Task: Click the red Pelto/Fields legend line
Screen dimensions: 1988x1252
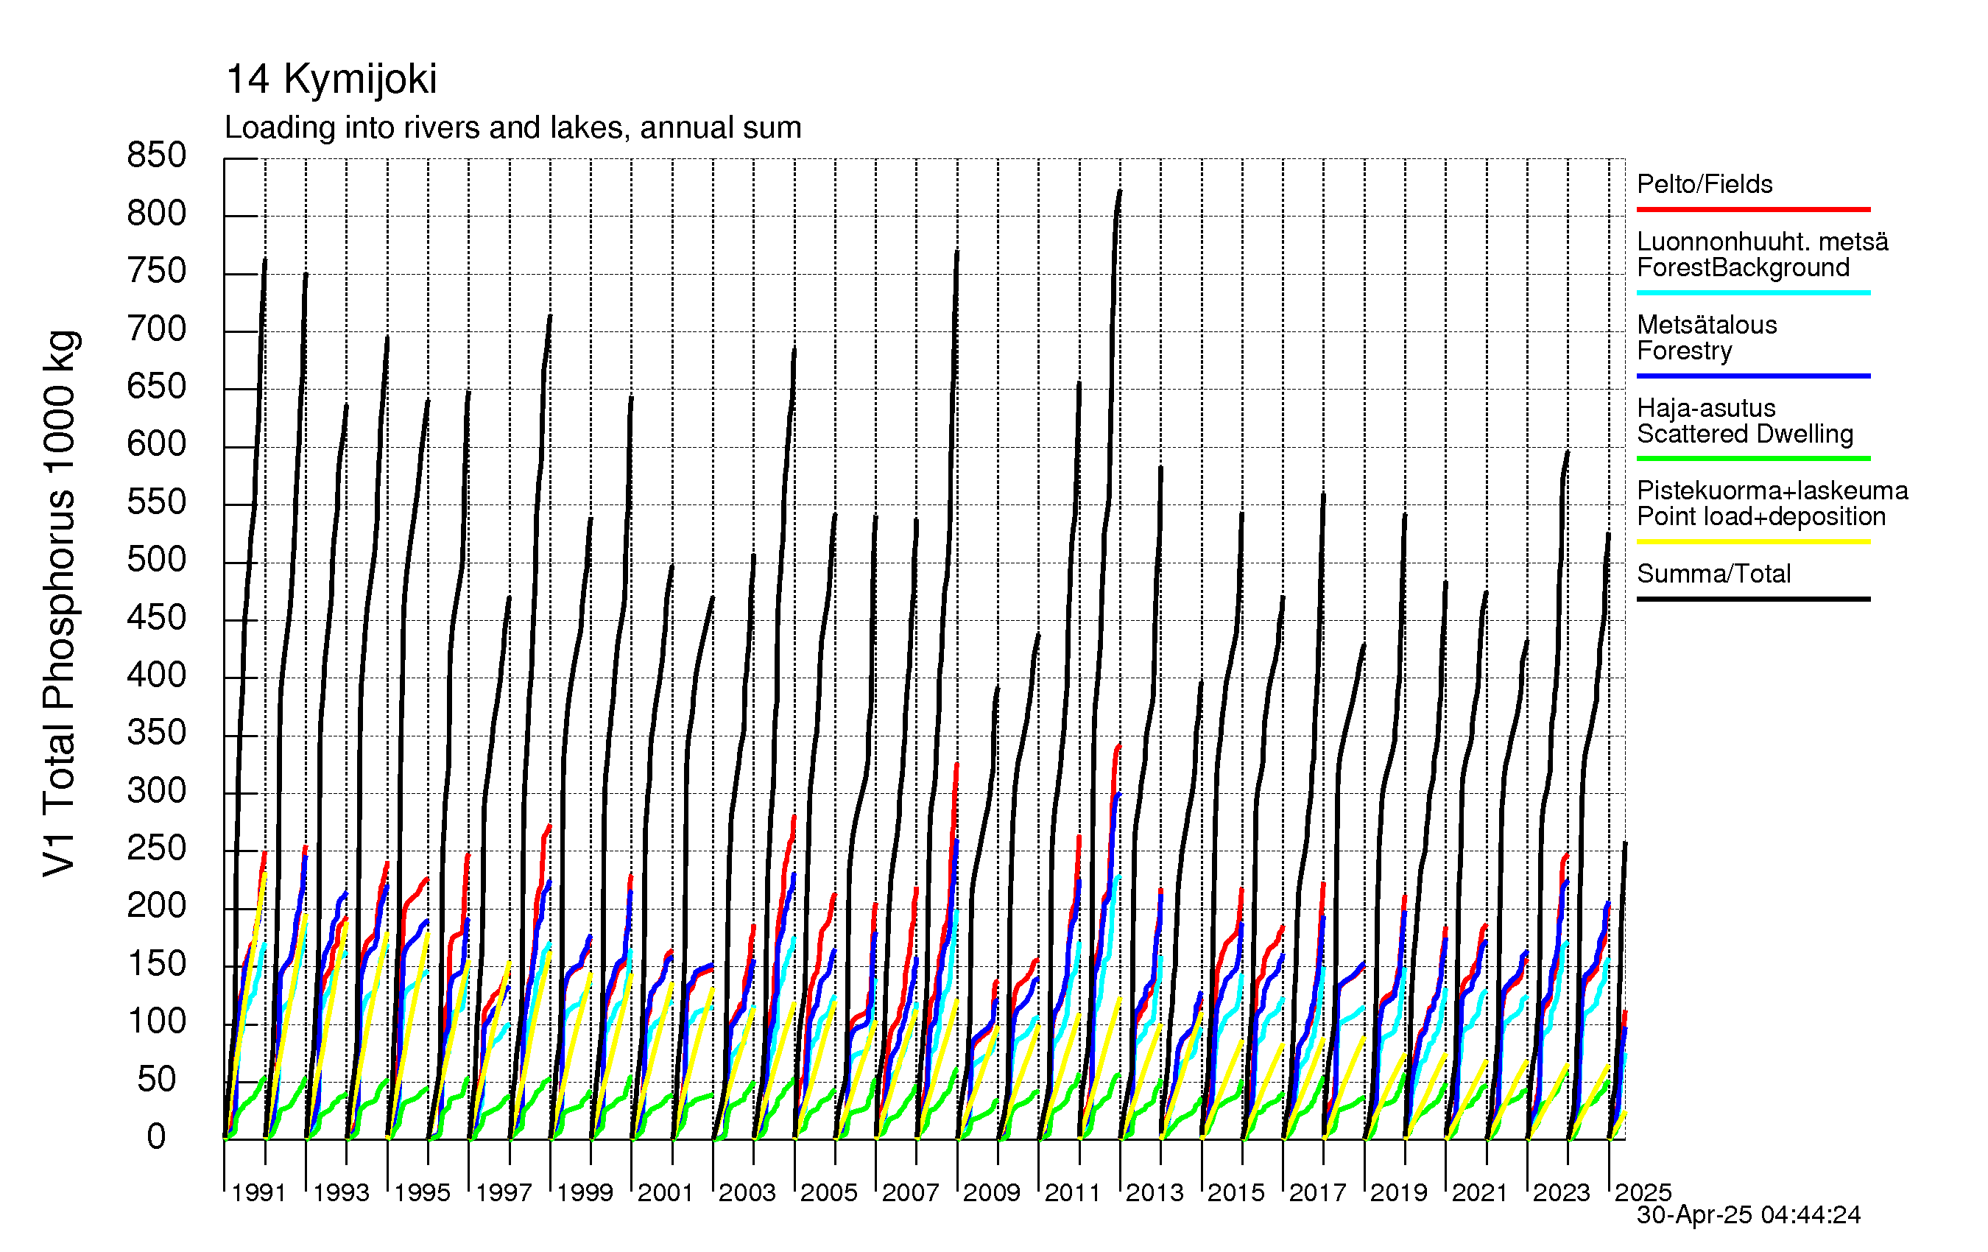Action: 1754,210
